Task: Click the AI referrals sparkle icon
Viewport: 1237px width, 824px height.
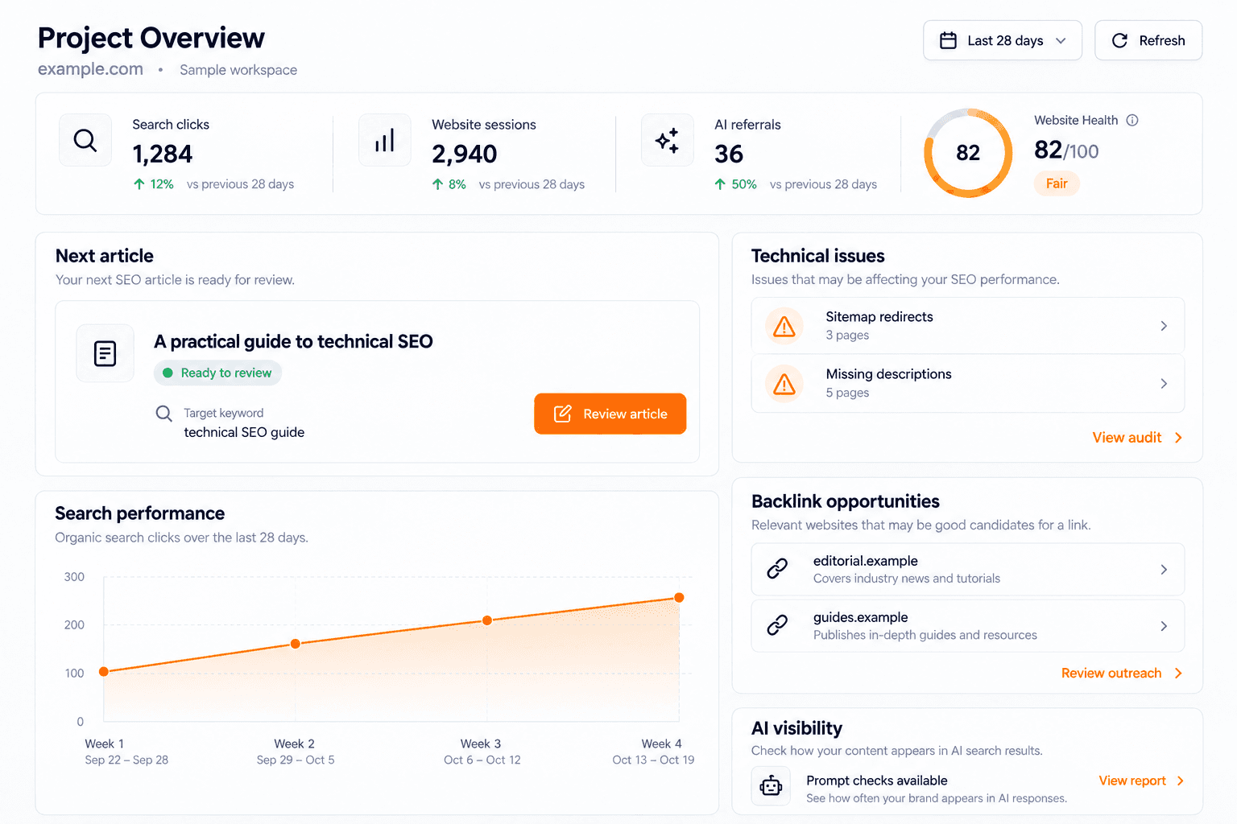Action: click(667, 141)
